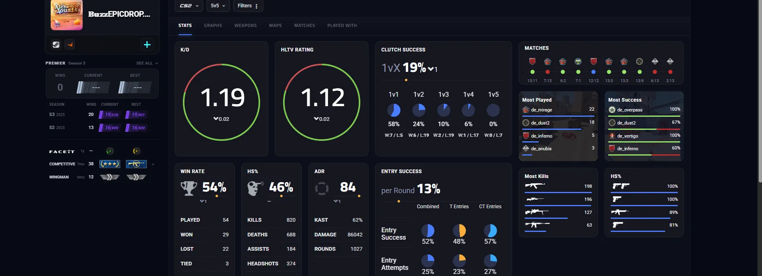Open the FACEIT orange profile icon
Image resolution: width=762 pixels, height=276 pixels.
coord(70,45)
